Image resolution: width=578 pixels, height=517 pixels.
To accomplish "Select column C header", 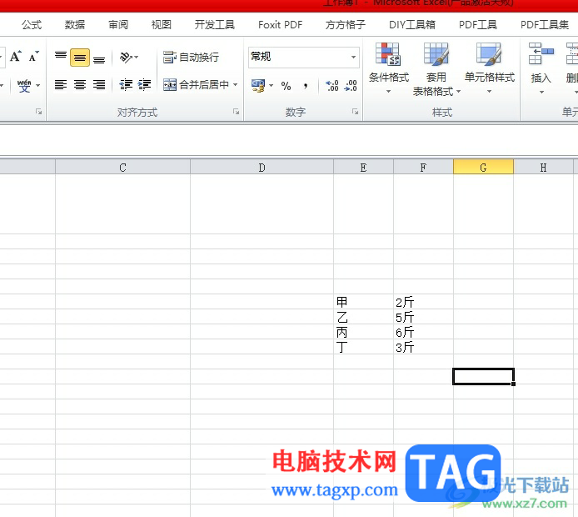I will [x=122, y=167].
